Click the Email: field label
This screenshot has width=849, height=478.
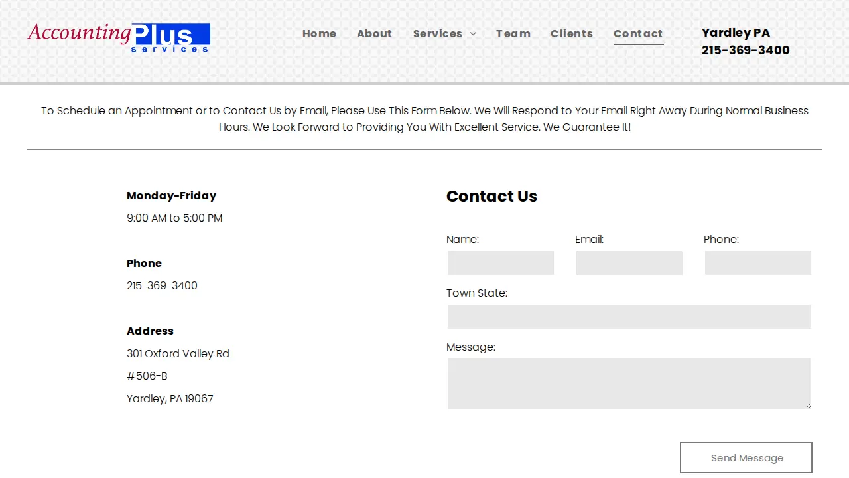tap(589, 239)
